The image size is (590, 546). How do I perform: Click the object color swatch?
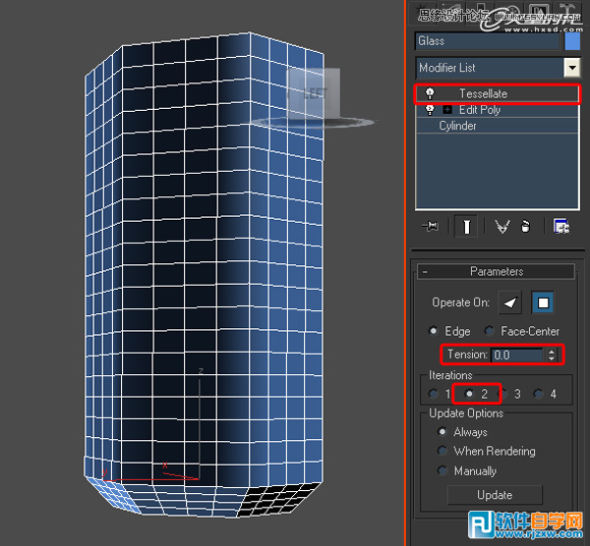point(572,41)
